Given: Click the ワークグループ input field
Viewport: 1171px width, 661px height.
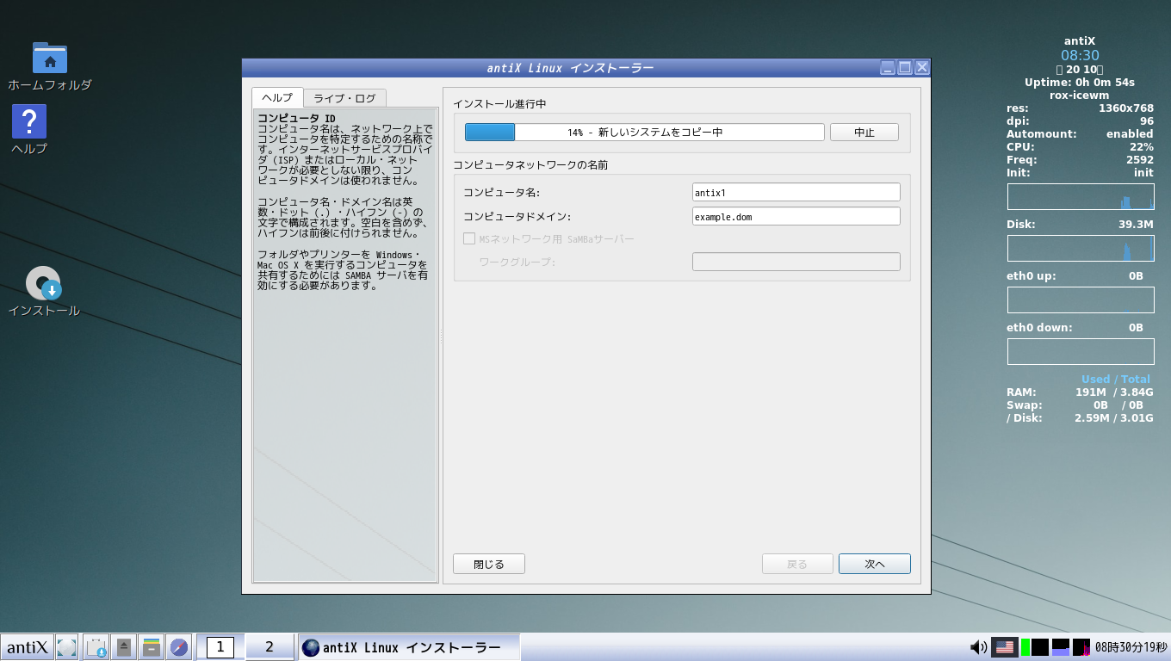Looking at the screenshot, I should (x=796, y=262).
